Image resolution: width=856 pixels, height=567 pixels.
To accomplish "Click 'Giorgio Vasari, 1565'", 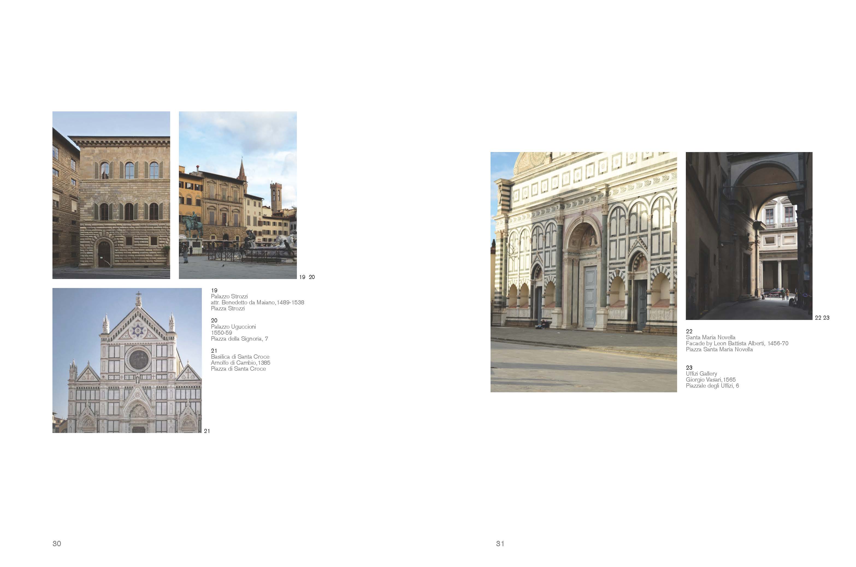I will 711,380.
